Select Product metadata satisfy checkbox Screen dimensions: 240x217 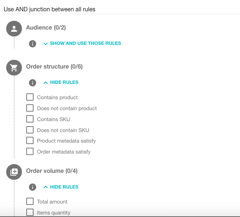click(30, 141)
